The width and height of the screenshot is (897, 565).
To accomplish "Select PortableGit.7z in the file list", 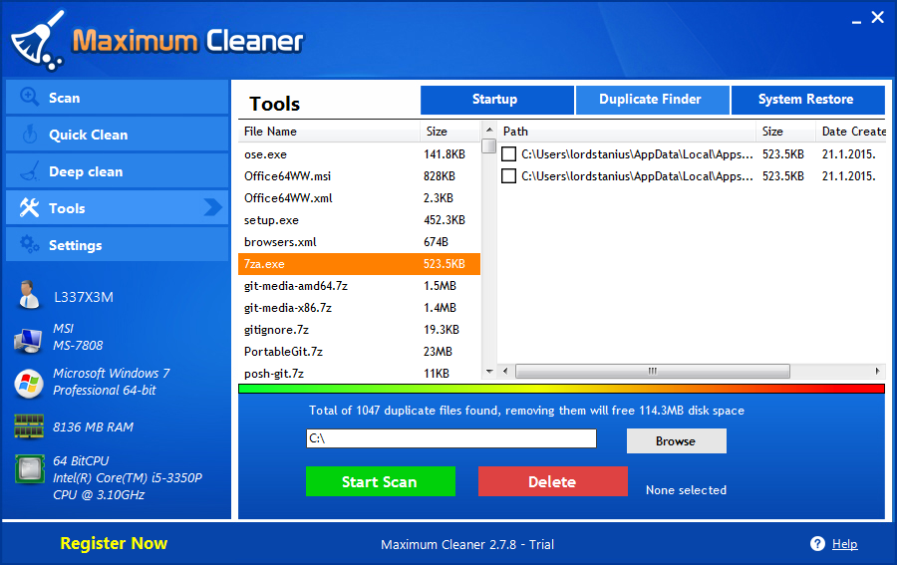I will tap(359, 351).
